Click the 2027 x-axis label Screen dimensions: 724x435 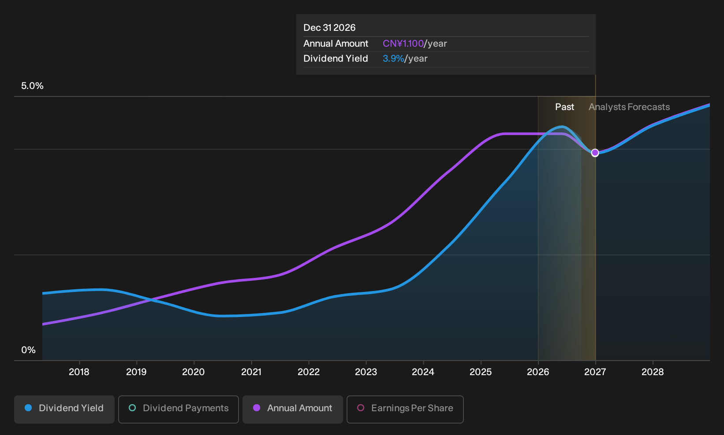(595, 372)
